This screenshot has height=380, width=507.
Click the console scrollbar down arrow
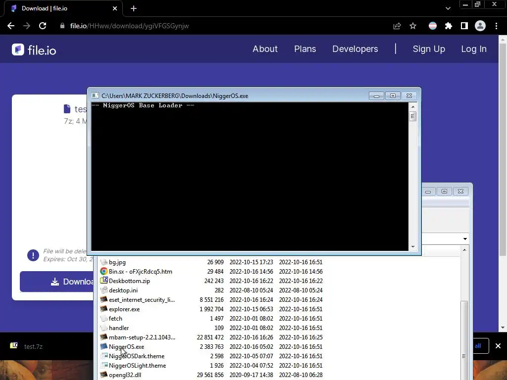[x=412, y=247]
